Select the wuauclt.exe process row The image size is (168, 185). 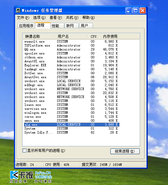coord(72,41)
